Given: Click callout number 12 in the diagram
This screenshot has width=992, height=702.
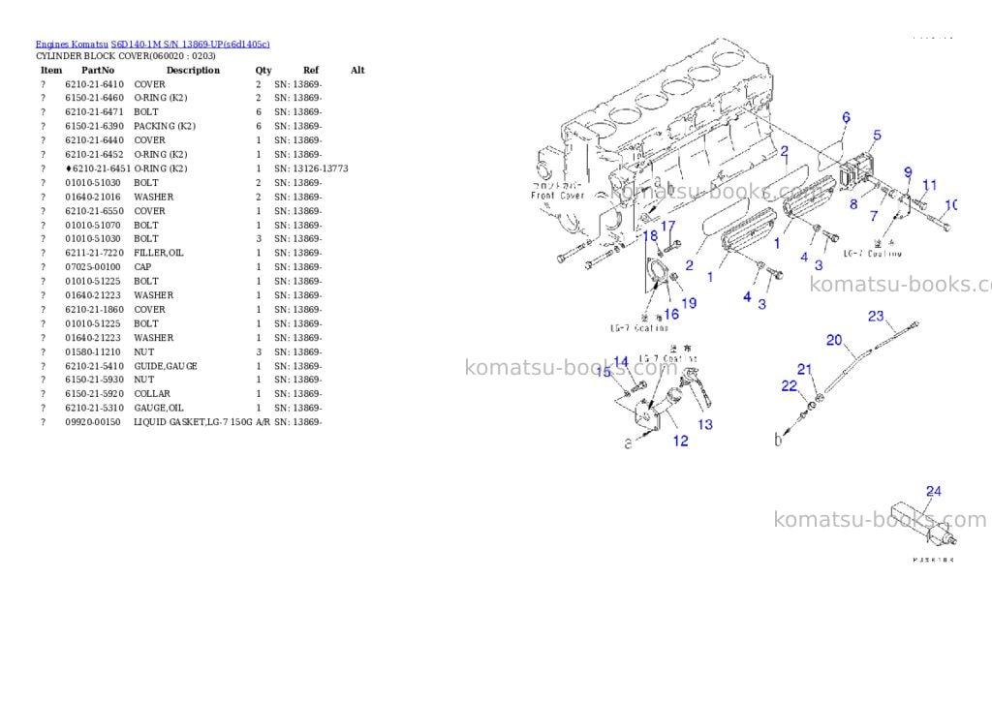Looking at the screenshot, I should click(x=681, y=441).
